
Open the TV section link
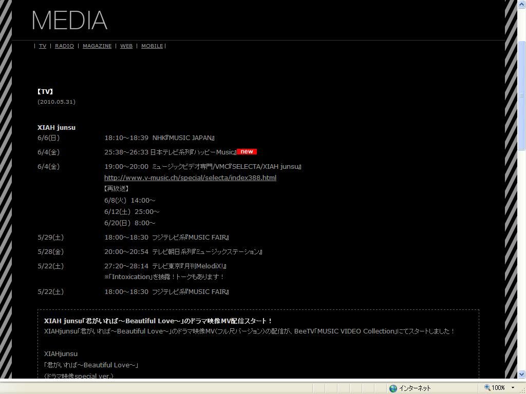point(43,46)
